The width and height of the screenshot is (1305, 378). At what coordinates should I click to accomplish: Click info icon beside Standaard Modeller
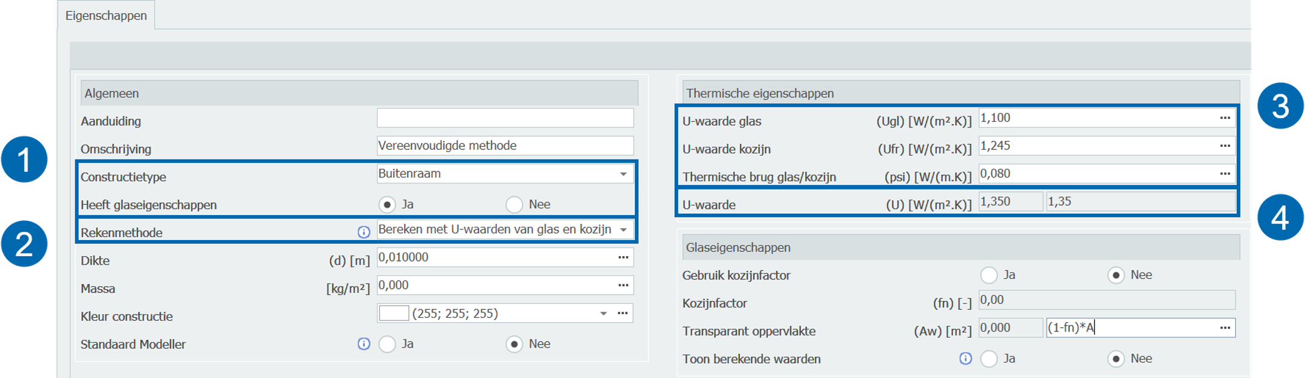[x=363, y=344]
